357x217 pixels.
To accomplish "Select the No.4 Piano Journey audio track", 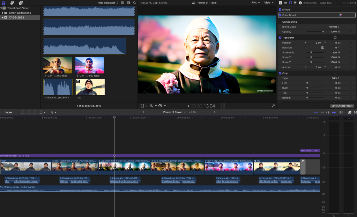I will 160,189.
